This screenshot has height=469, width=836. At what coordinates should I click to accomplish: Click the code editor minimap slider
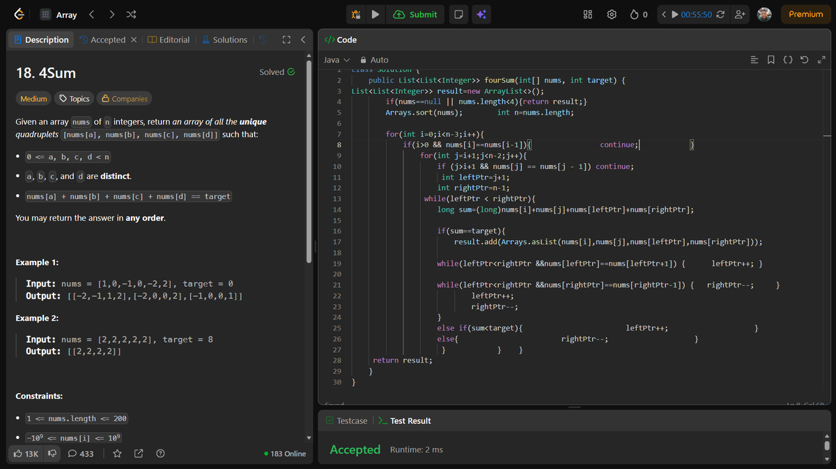point(828,135)
